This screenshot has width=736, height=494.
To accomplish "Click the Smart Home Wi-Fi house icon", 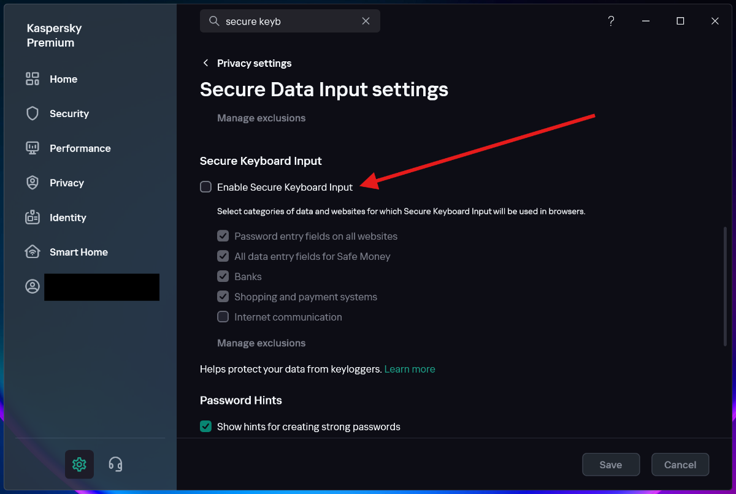I will [x=33, y=252].
